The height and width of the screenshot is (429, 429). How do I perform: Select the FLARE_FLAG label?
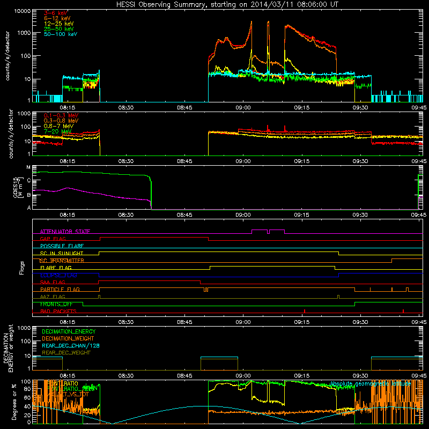coord(56,268)
